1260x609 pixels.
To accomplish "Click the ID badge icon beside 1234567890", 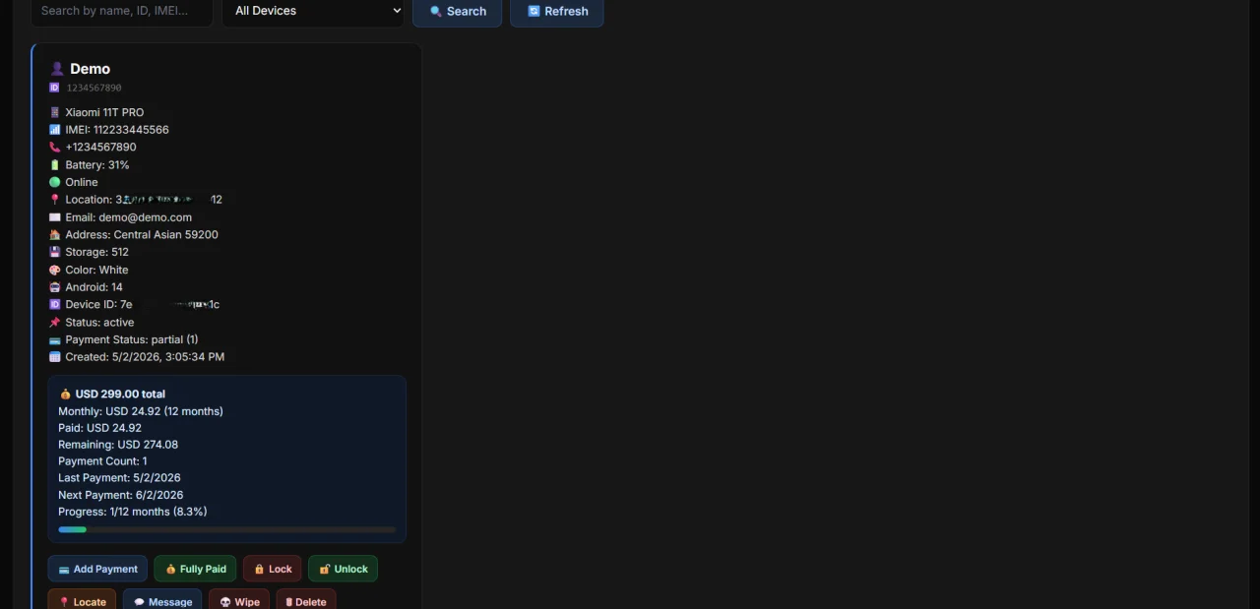I will pyautogui.click(x=54, y=88).
